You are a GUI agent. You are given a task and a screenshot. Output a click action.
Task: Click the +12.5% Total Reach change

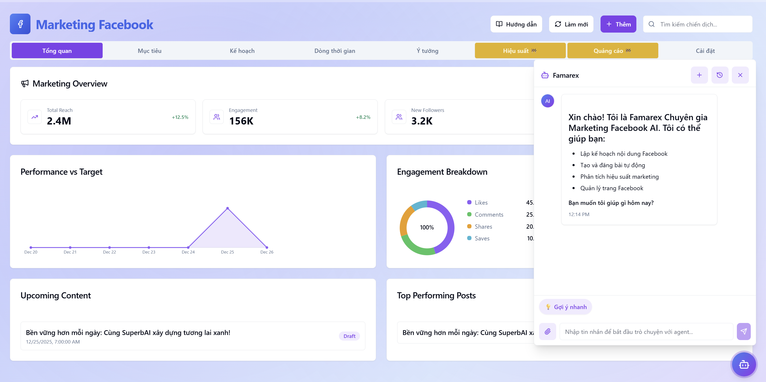180,117
